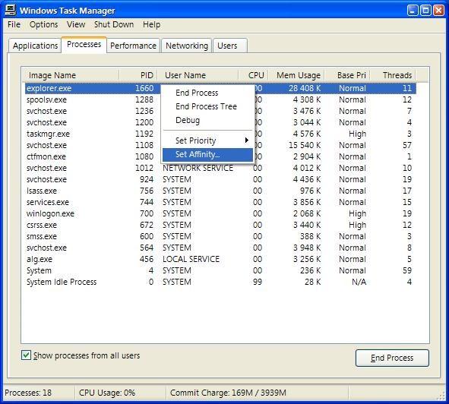Sort by Threads column header
Image resolution: width=449 pixels, height=404 pixels.
click(393, 75)
